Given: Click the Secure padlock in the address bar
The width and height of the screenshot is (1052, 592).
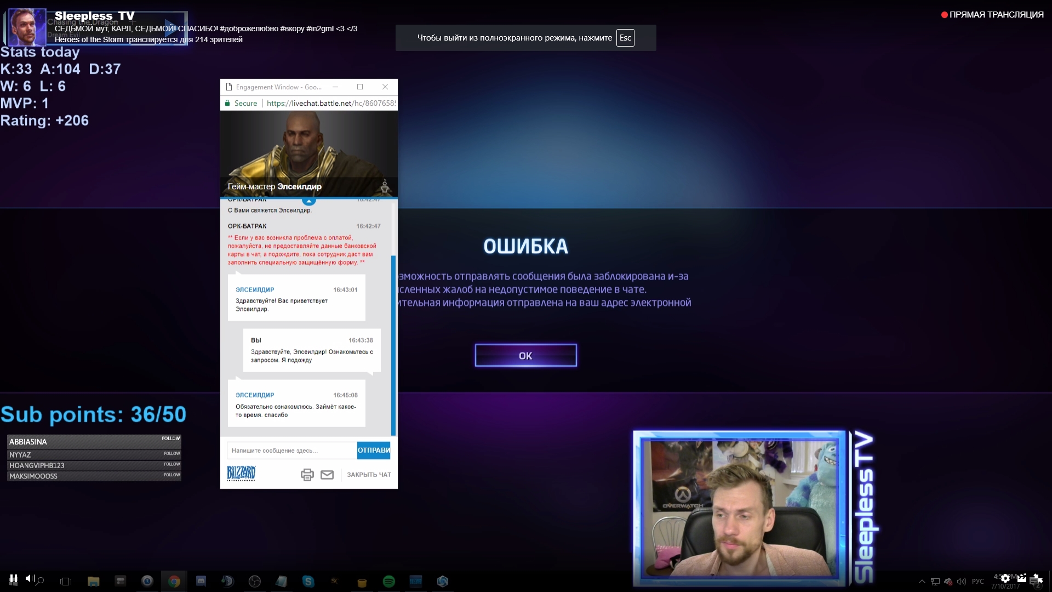Looking at the screenshot, I should pos(227,103).
